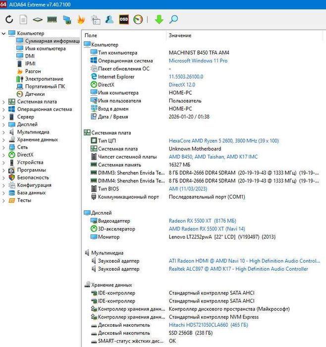Select the IPMI tree item
326x347 pixels.
[x=30, y=64]
